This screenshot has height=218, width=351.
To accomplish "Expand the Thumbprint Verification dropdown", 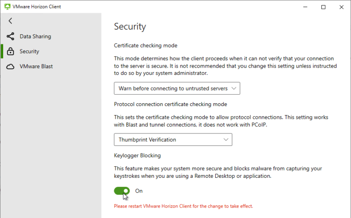I will click(173, 139).
